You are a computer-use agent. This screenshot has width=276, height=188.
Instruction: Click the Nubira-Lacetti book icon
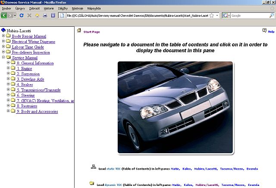[3, 30]
